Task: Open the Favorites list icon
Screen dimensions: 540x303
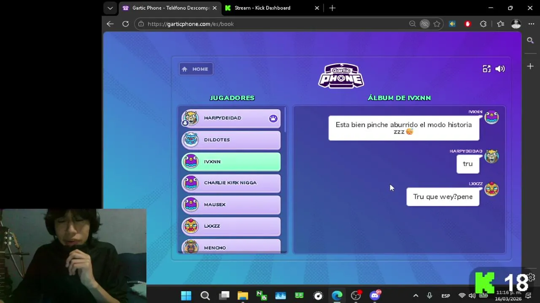Action: click(501, 24)
